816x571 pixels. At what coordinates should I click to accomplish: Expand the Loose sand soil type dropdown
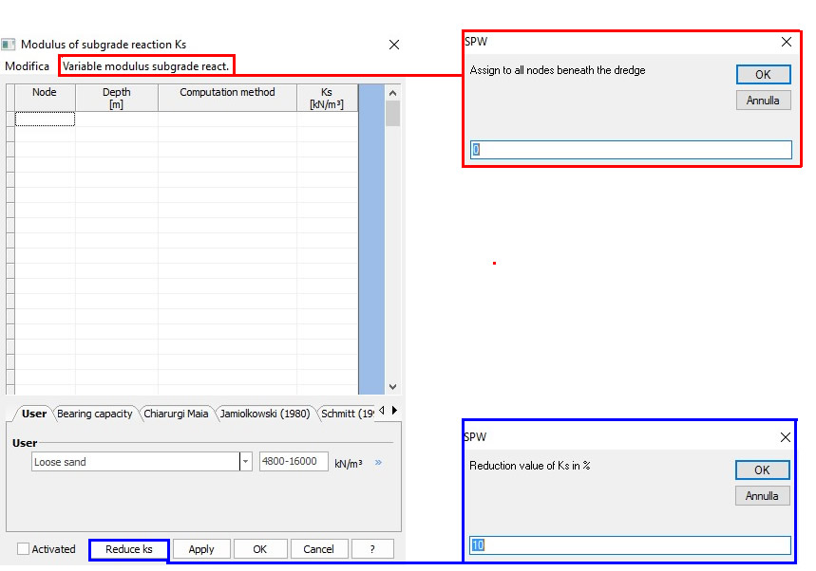pos(246,462)
